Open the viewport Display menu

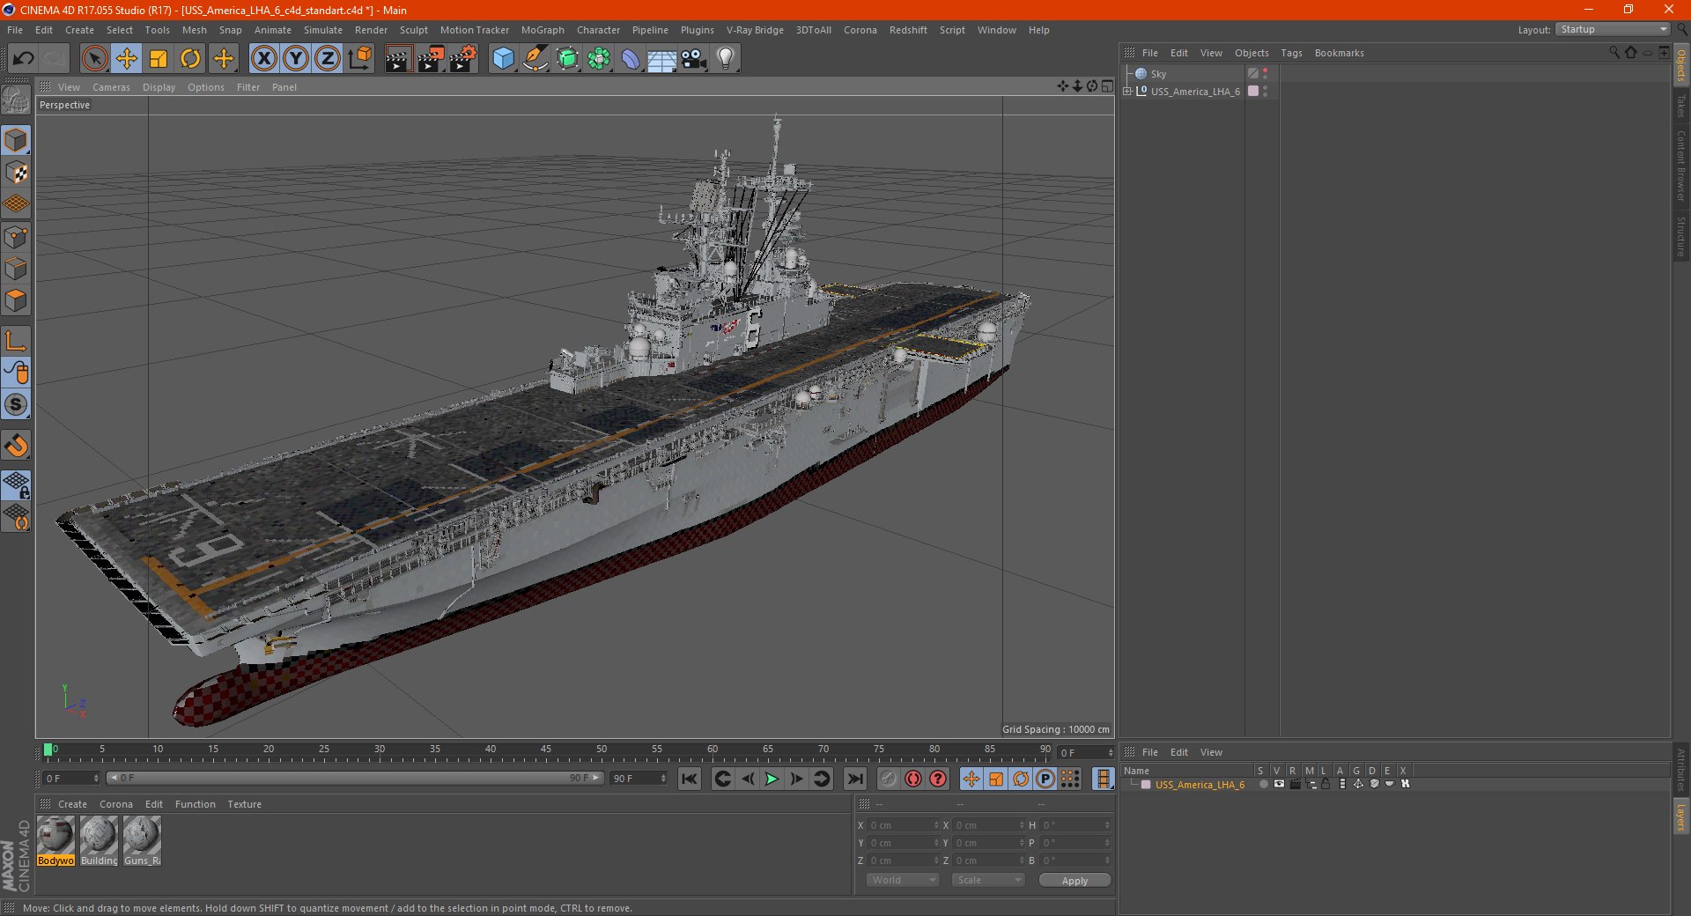click(159, 87)
